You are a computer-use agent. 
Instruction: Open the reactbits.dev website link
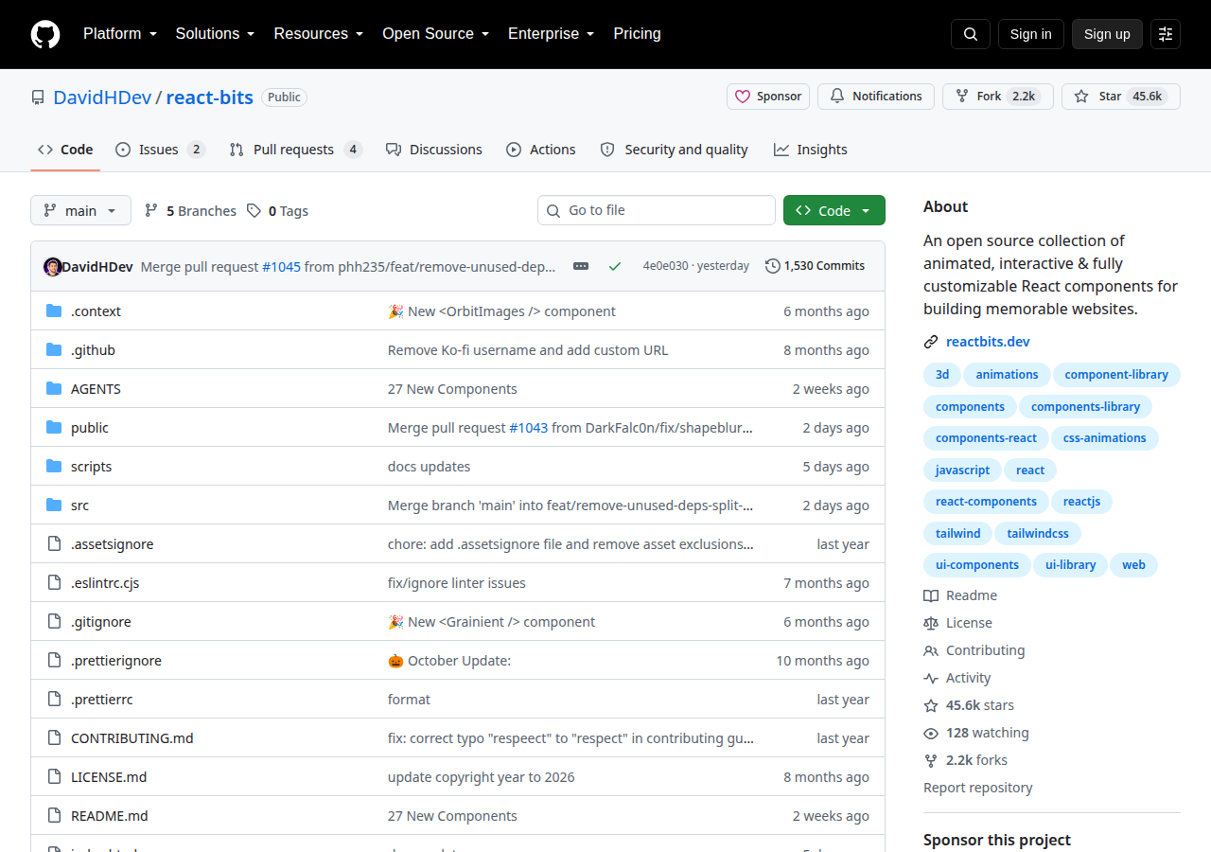(x=988, y=342)
